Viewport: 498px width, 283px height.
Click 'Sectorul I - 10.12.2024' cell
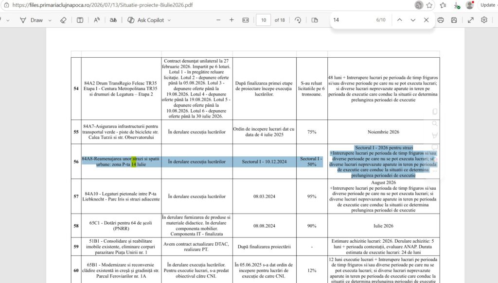(x=264, y=162)
